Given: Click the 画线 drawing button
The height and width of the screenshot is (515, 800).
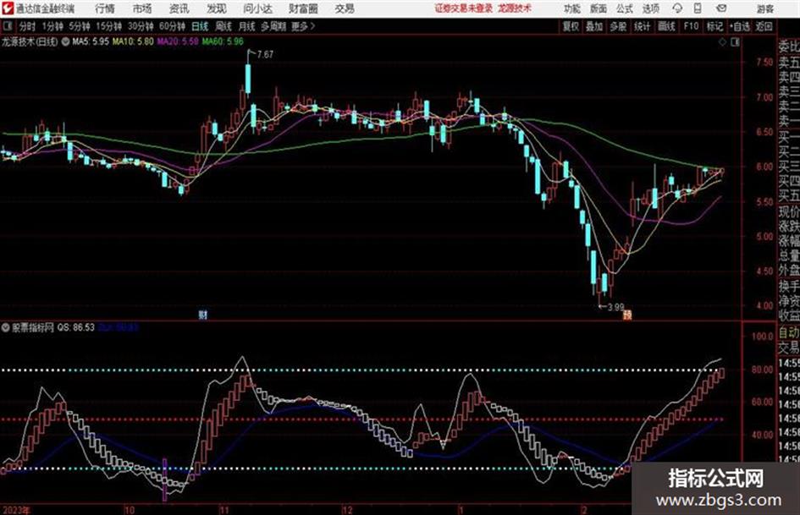Looking at the screenshot, I should click(666, 26).
